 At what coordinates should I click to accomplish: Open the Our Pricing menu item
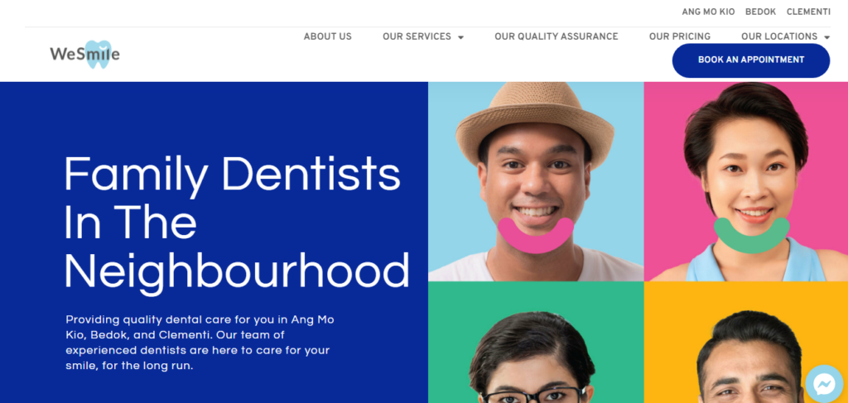[680, 36]
